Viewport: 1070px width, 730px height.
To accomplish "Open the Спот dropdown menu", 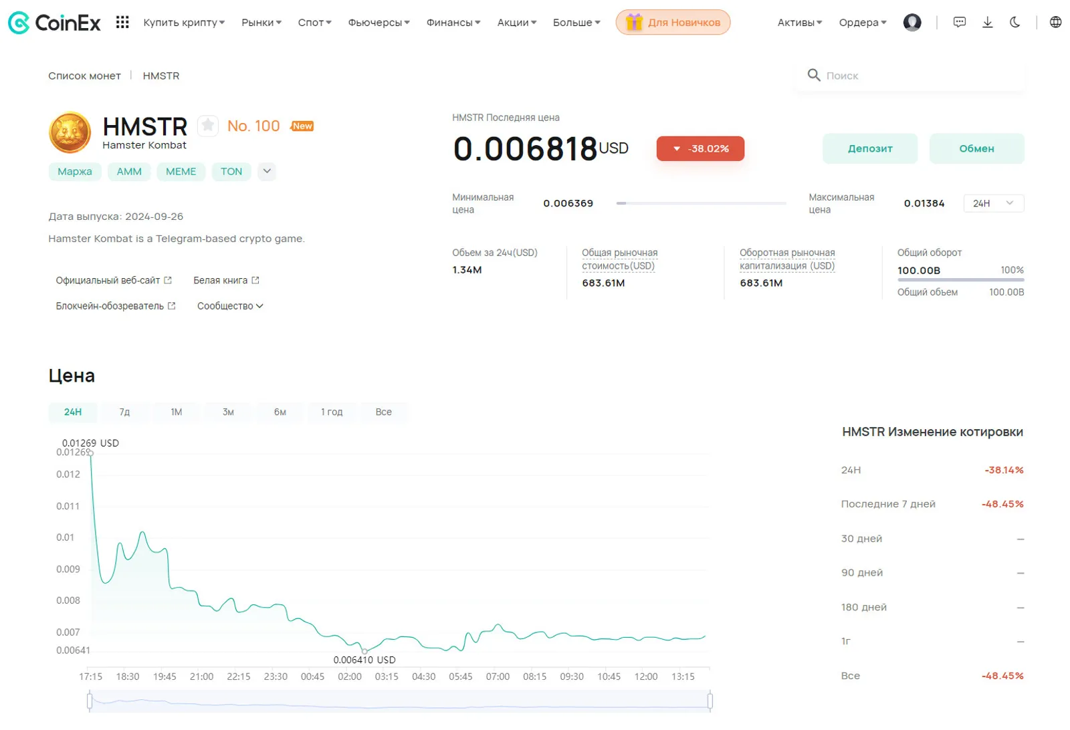I will pyautogui.click(x=314, y=23).
